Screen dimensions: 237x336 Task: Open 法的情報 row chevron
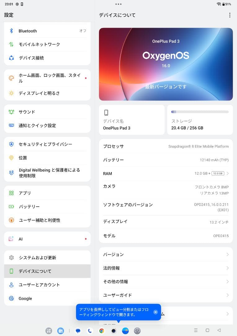[x=228, y=268]
